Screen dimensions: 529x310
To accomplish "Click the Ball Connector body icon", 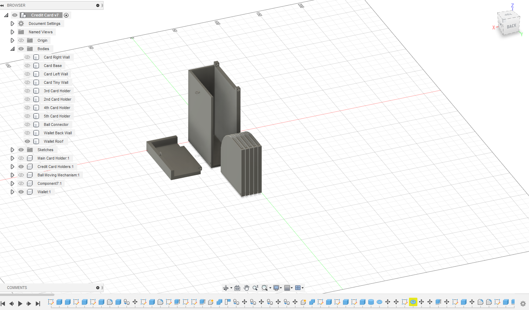I will pos(36,124).
